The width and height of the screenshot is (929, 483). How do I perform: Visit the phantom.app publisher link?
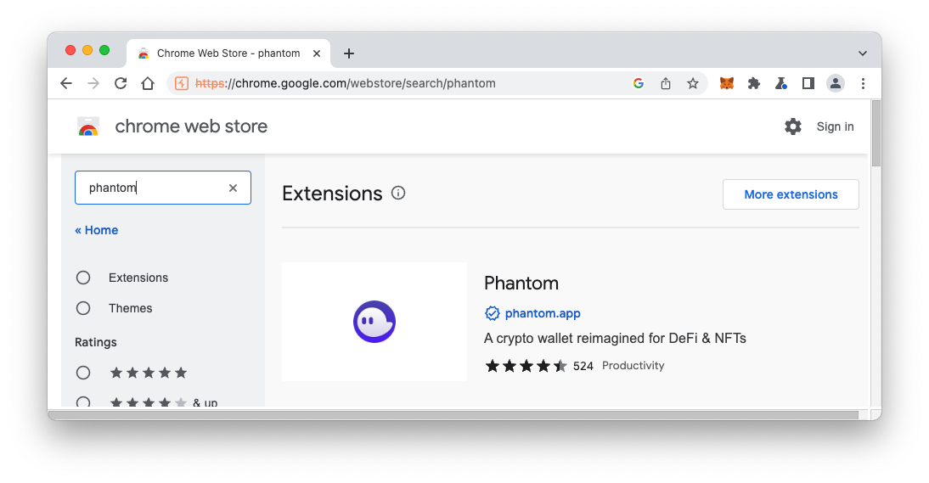click(543, 313)
